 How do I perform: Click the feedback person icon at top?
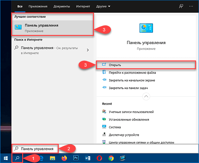tap(181, 6)
